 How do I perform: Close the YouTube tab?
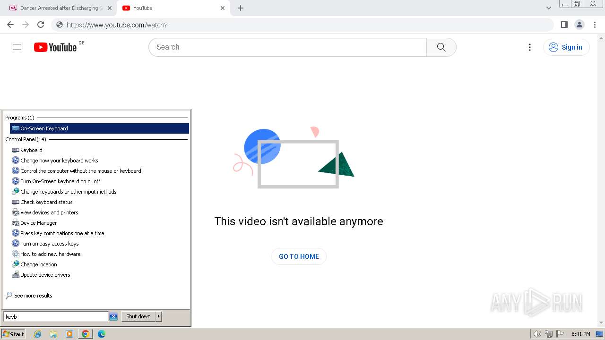(x=223, y=8)
